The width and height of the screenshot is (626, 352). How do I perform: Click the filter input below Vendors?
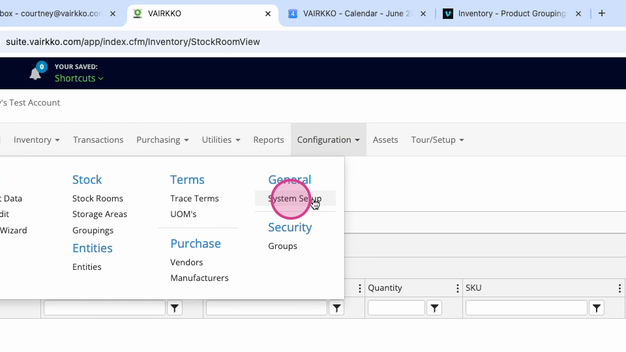pos(266,308)
